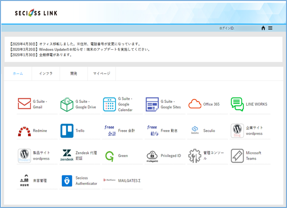Viewport: 287px width, 208px height.
Task: Click the 来客管理 text label
Action: click(x=40, y=181)
